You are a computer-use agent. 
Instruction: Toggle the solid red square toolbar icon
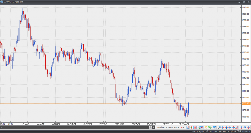195,127
